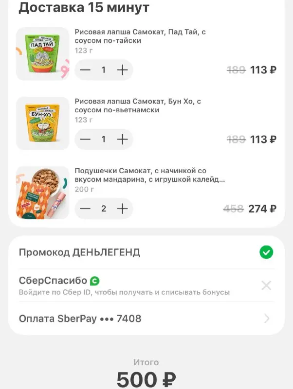Tap the Войдите по Сбер ID hint
Image resolution: width=293 pixels, height=389 pixels.
[124, 292]
